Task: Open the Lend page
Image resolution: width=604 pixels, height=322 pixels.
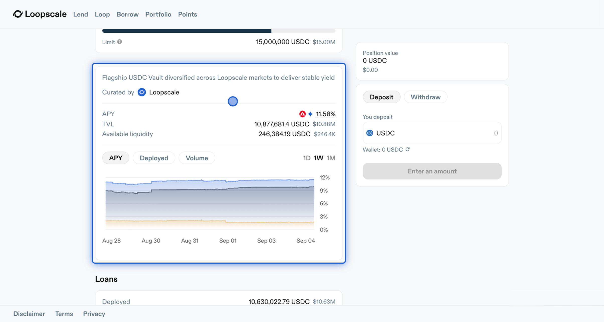Action: click(80, 14)
